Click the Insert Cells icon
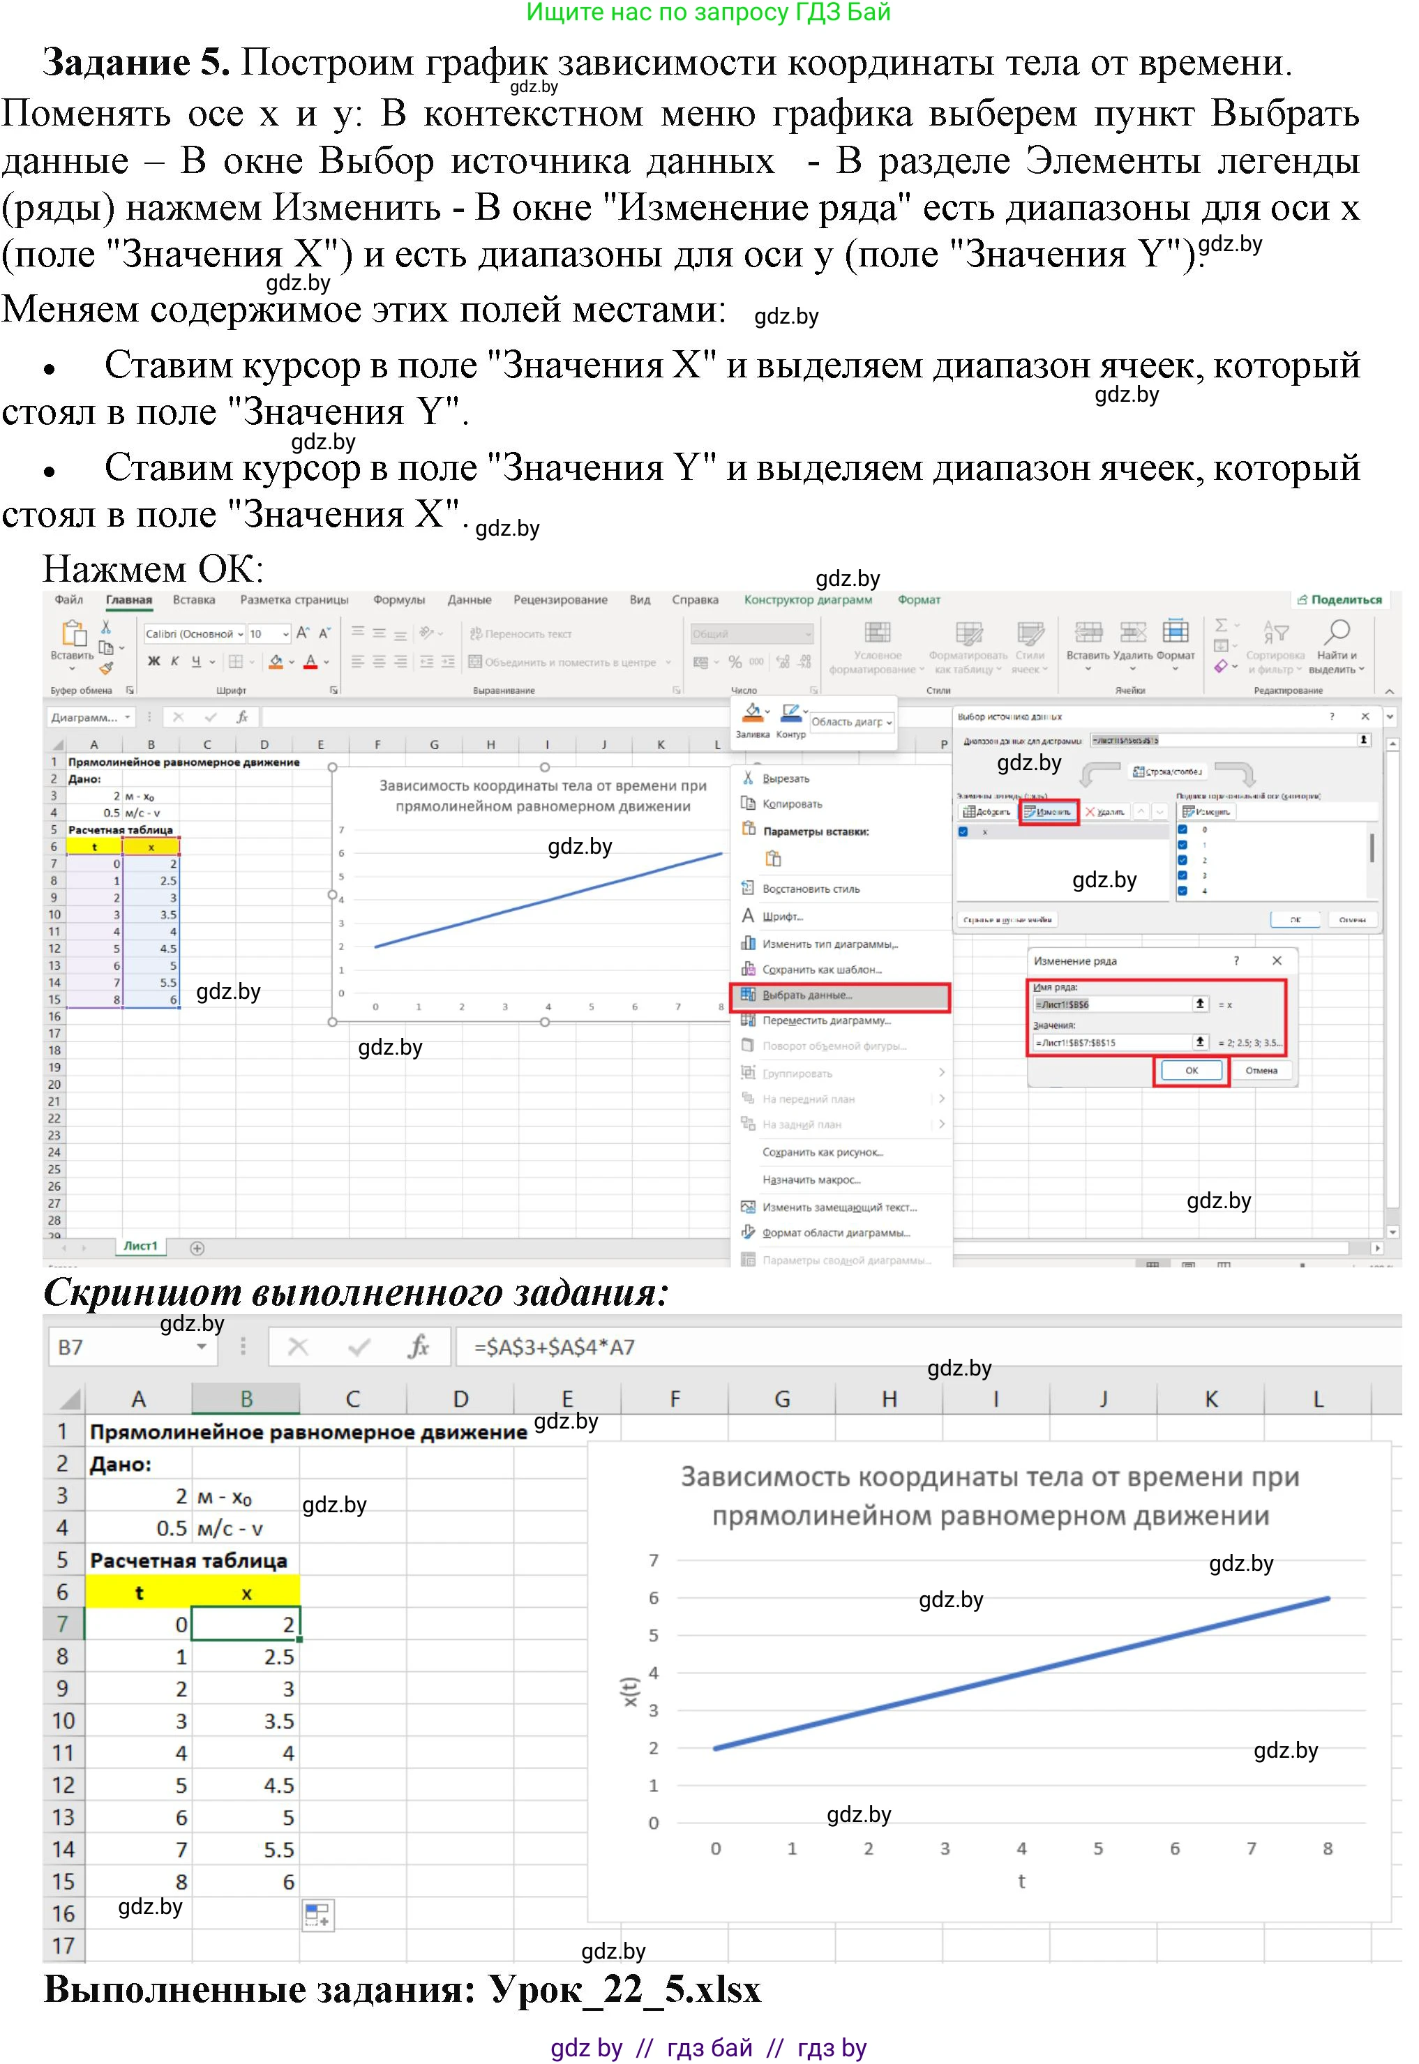 point(1090,633)
